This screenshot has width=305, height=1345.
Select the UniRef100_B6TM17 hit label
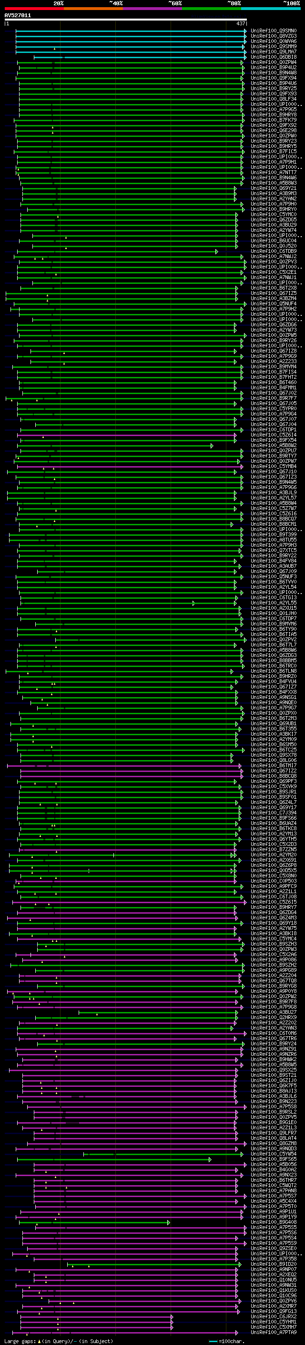[x=274, y=765]
